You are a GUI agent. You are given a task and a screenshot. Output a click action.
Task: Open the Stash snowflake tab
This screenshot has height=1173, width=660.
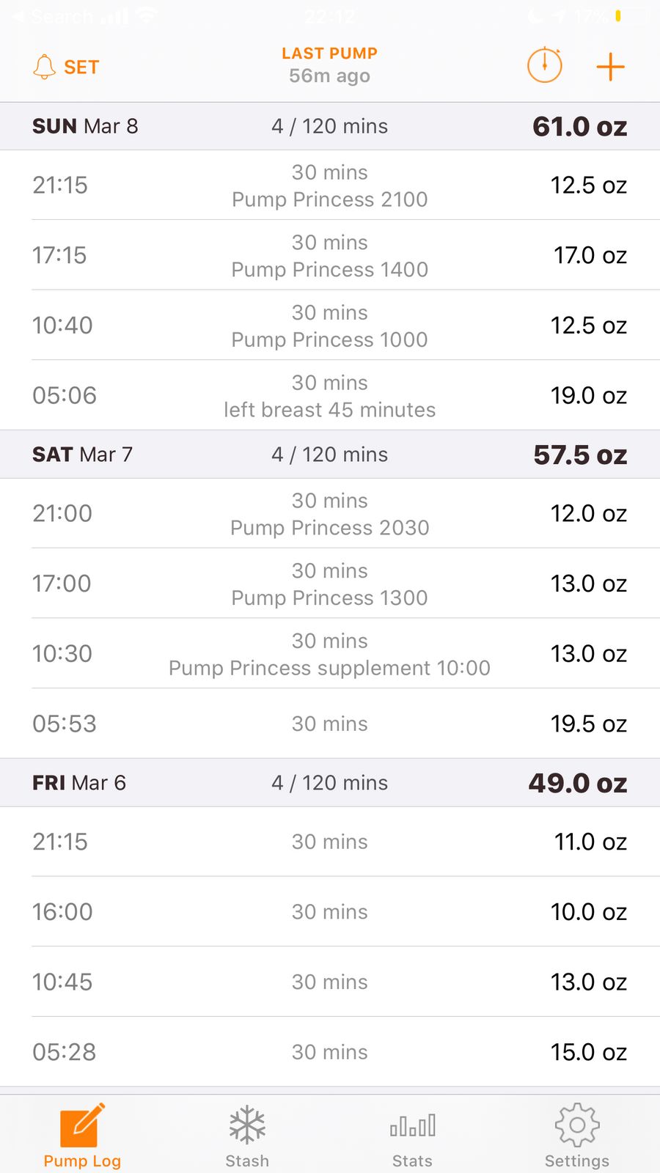tap(247, 1135)
